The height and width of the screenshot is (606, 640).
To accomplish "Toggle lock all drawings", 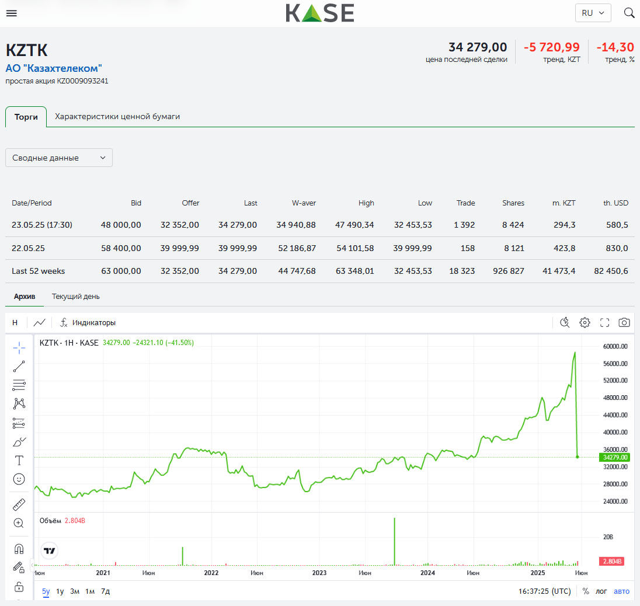I will click(19, 587).
